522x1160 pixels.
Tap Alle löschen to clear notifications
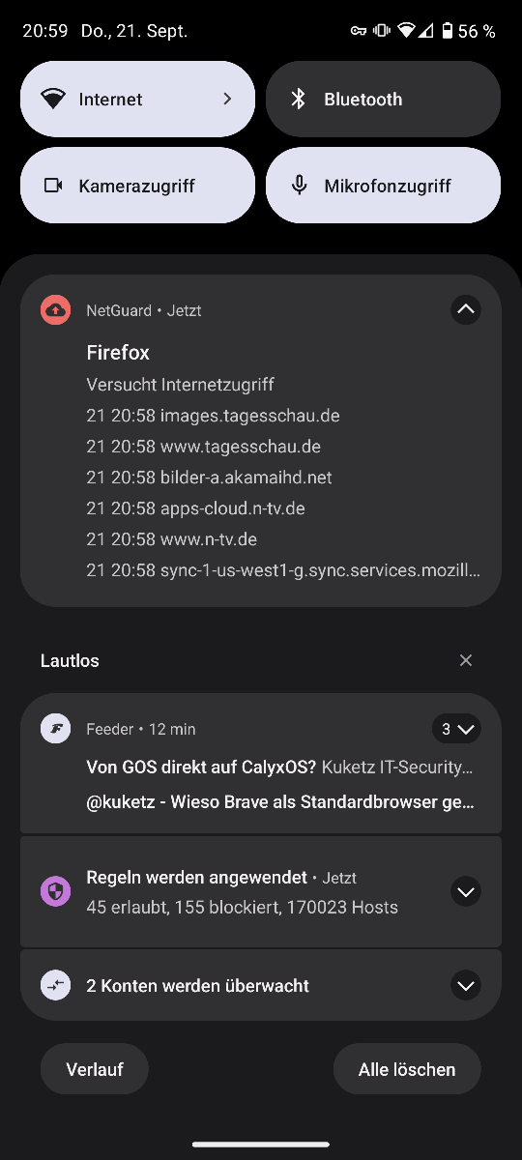pyautogui.click(x=407, y=1069)
